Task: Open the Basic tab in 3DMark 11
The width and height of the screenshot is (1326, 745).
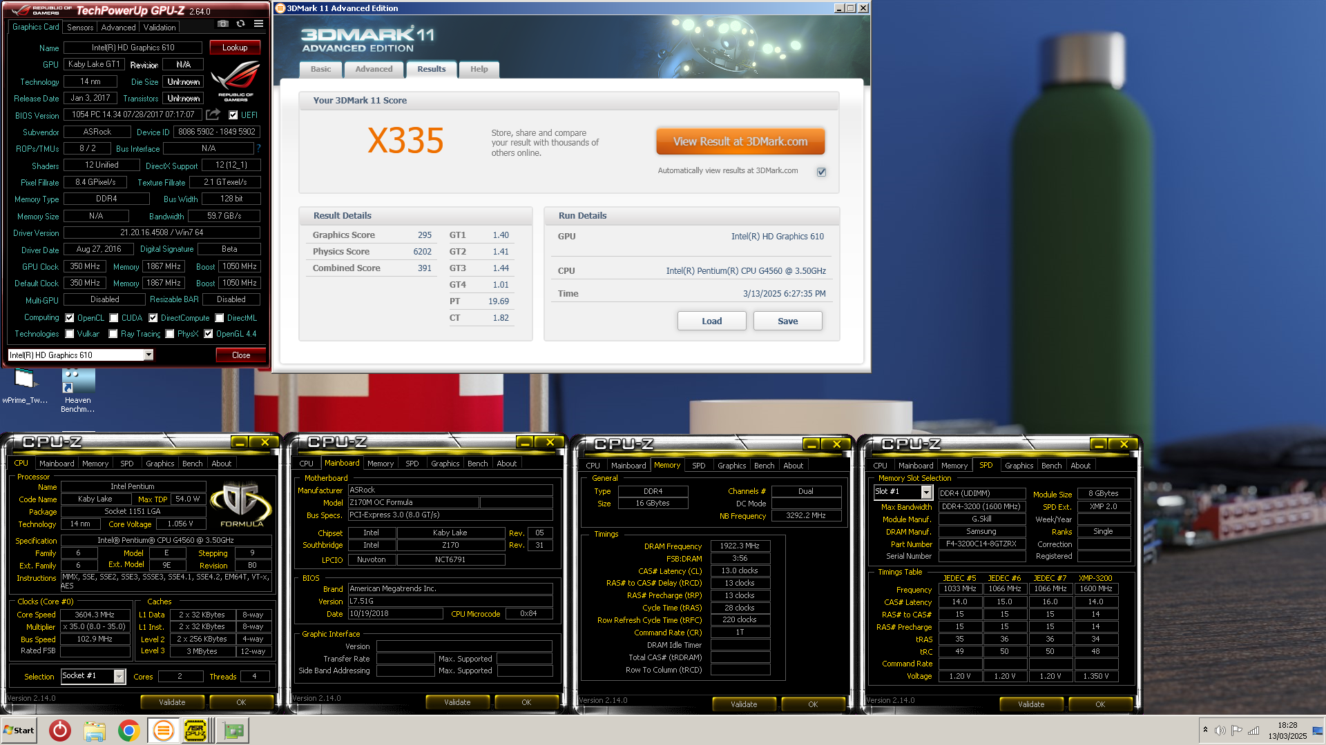Action: (x=320, y=69)
